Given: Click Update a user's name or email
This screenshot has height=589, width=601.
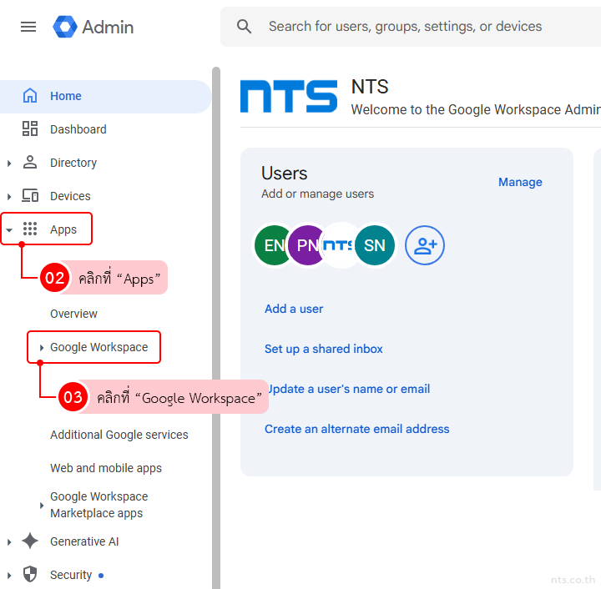Looking at the screenshot, I should [x=349, y=389].
